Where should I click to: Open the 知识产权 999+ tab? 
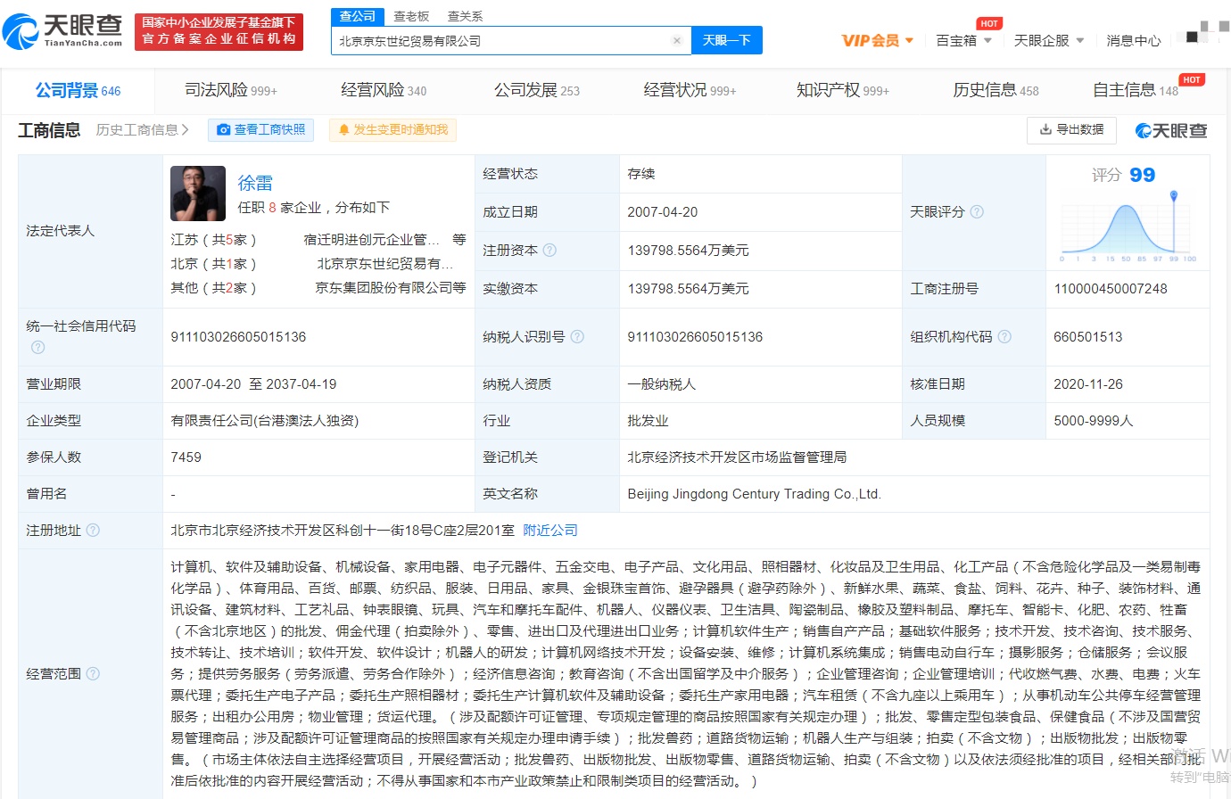tap(843, 91)
